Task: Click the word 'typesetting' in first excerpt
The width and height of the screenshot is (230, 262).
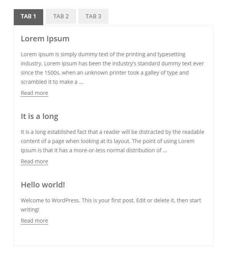Action: click(172, 54)
